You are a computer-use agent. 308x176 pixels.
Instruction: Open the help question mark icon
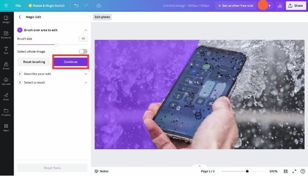click(x=303, y=171)
